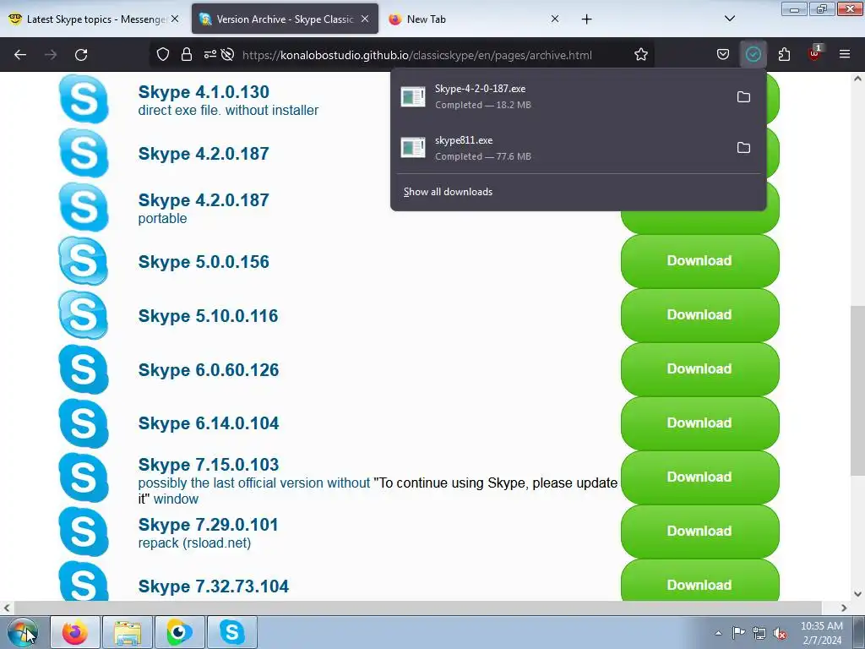Click the Skype 7.29.0.101 logo icon
Screen dimensions: 865x649
pyautogui.click(x=84, y=532)
